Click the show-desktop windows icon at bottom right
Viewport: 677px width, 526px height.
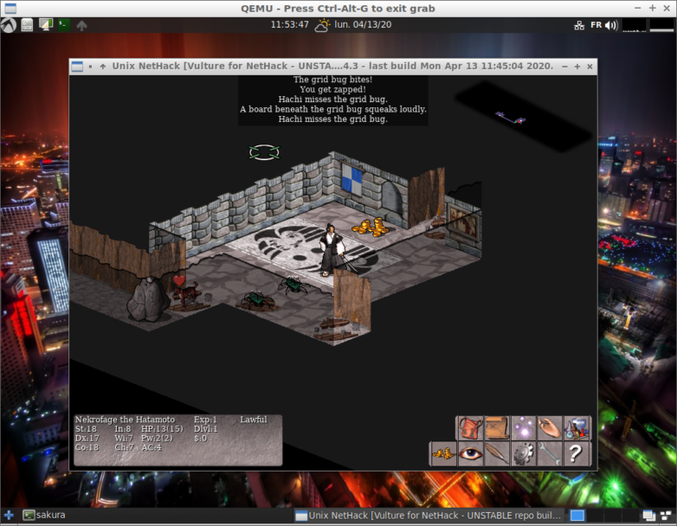648,516
